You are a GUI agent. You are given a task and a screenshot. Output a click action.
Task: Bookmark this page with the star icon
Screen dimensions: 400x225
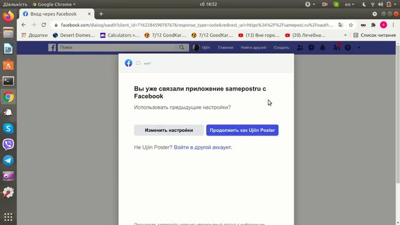pos(351,25)
